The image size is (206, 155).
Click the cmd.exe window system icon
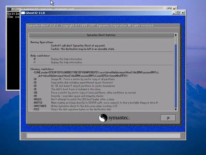(9, 9)
